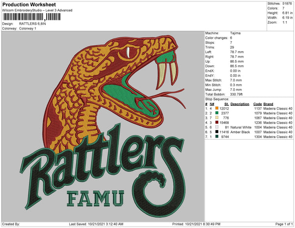Click 'Wilcom EmbroideryStudio – Level 3 Advanced' text
The image size is (295, 228).
(37, 10)
